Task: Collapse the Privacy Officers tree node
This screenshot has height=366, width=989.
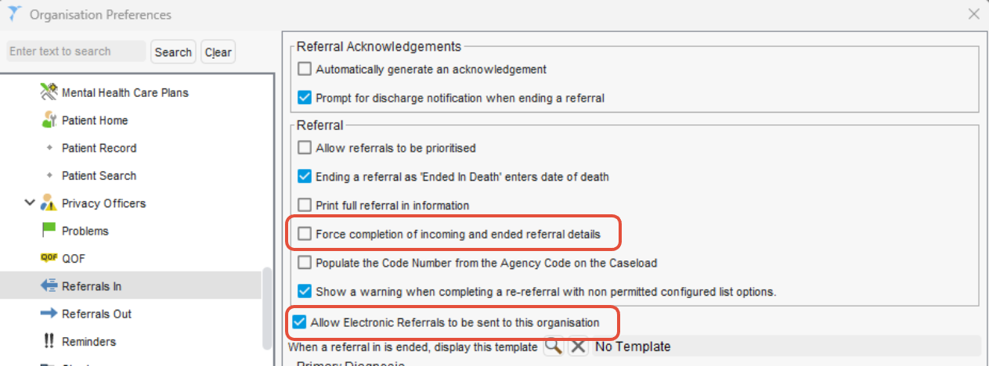Action: pyautogui.click(x=30, y=203)
